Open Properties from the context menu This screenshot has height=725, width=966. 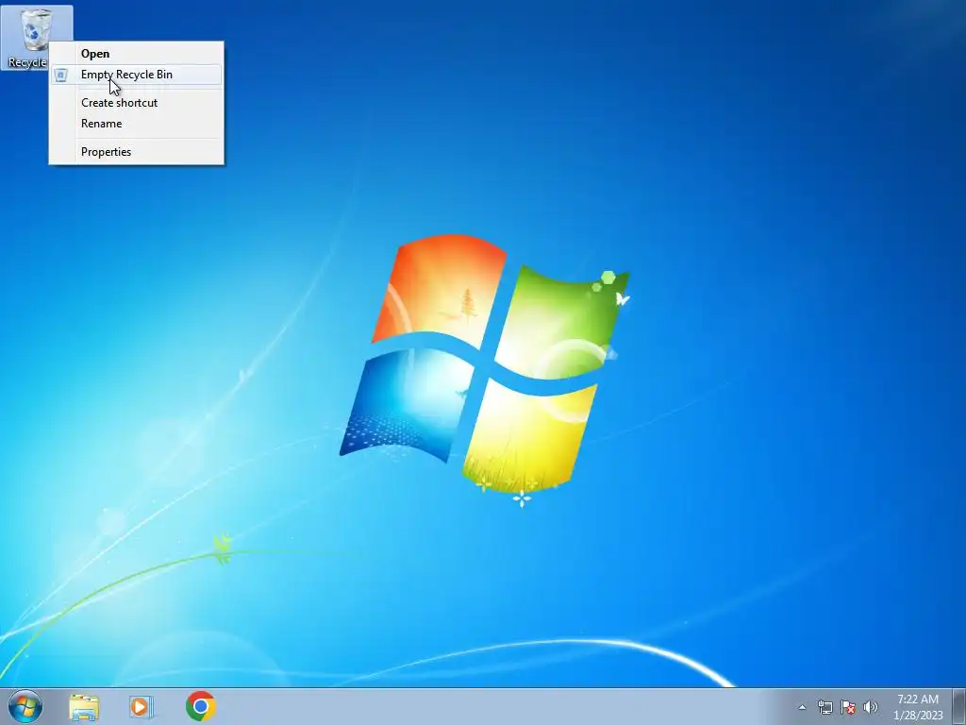click(136, 152)
